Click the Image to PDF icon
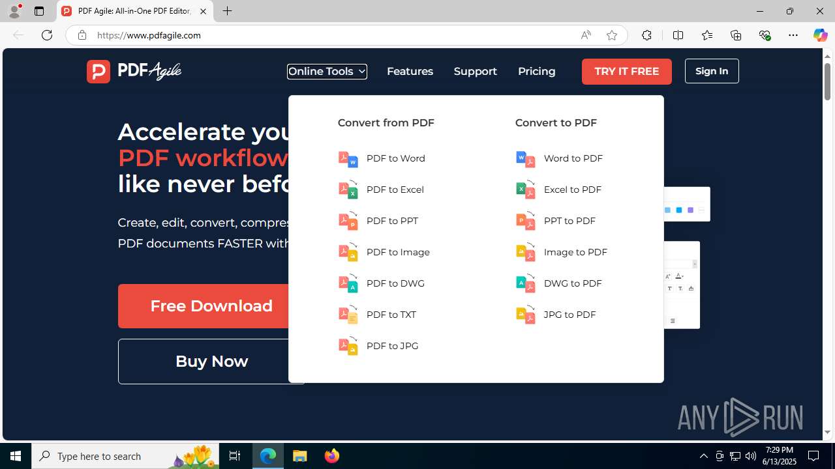835x469 pixels. 526,252
